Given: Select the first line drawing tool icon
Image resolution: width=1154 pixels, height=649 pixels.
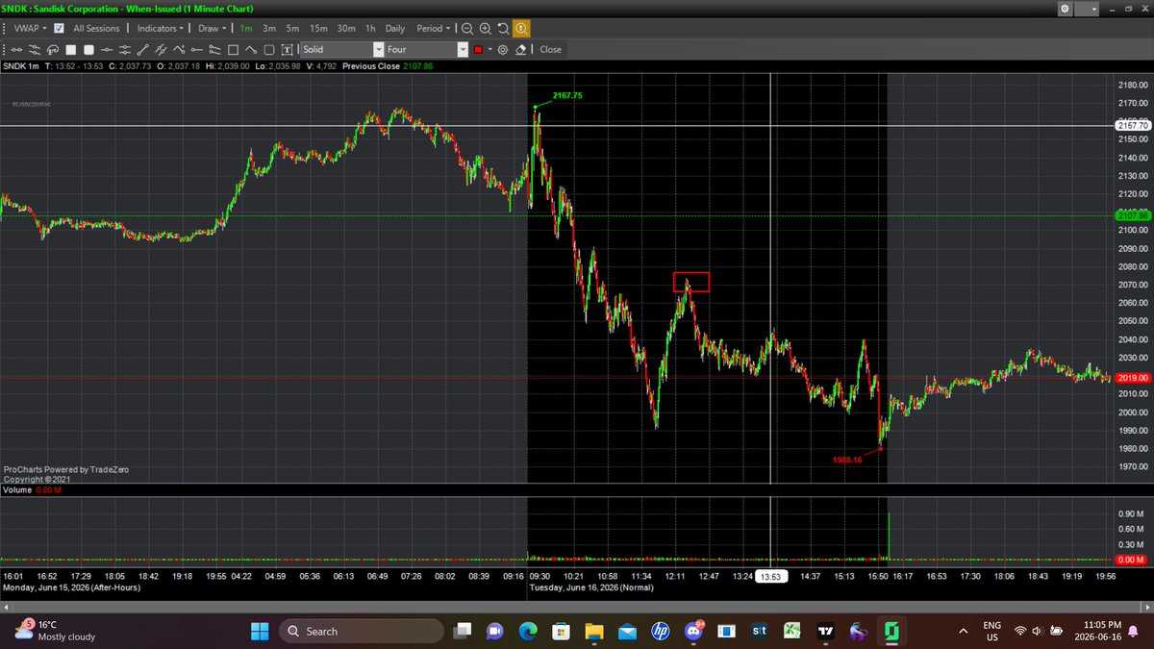Looking at the screenshot, I should (x=16, y=49).
